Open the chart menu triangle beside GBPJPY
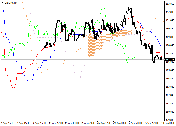This screenshot has width=176, height=126. coord(2,3)
